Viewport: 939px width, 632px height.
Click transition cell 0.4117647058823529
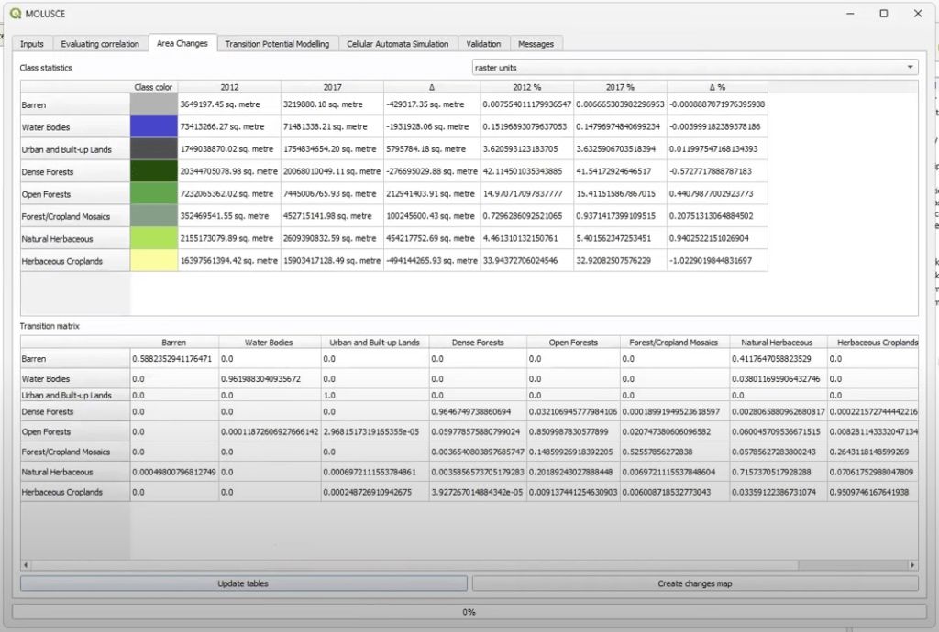point(777,359)
